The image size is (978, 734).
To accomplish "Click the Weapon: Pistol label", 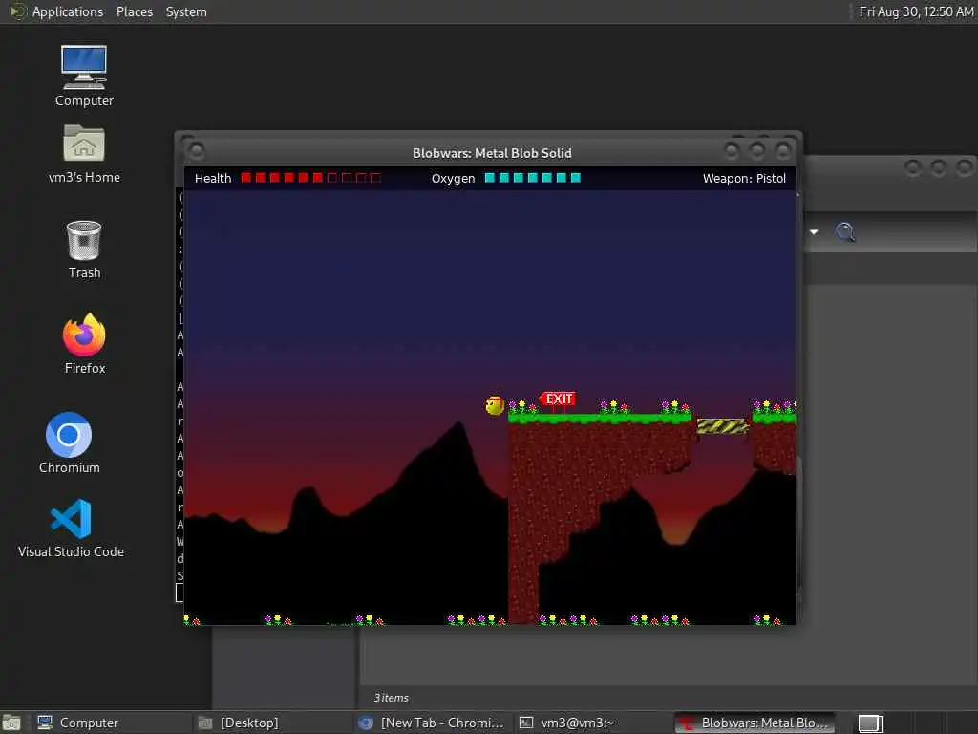I will pos(744,178).
